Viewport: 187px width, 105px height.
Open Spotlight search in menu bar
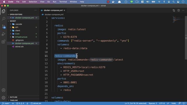pos(174,2)
